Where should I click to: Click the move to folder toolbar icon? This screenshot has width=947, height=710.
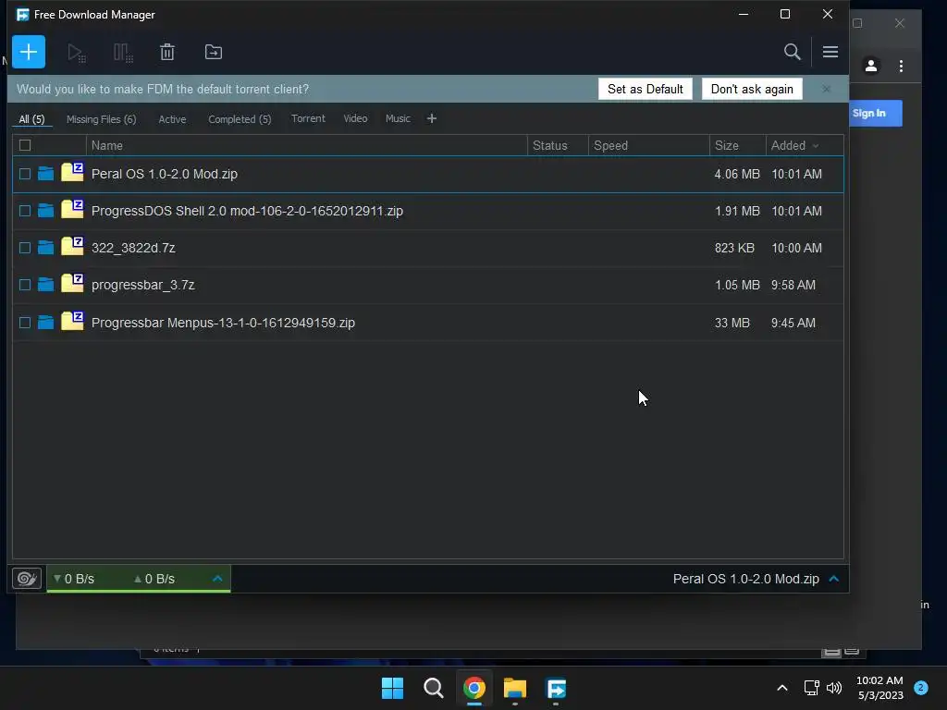click(x=214, y=52)
